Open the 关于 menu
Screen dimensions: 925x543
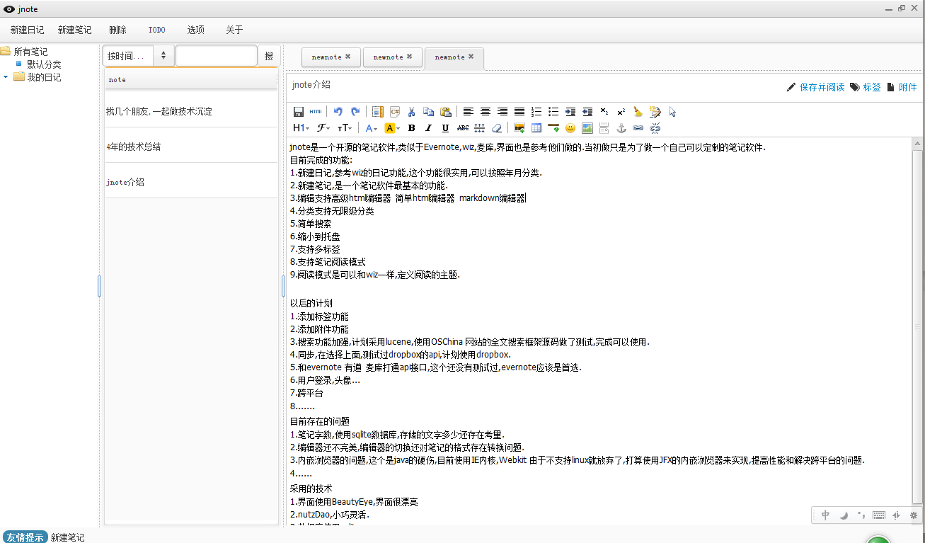click(234, 30)
